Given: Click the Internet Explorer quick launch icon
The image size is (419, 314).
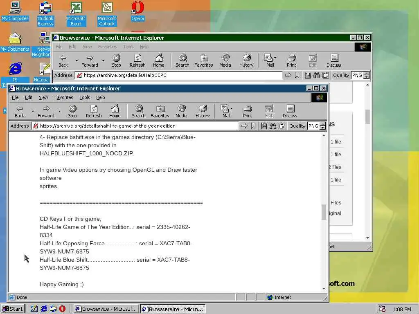Looking at the screenshot, I should [44, 309].
